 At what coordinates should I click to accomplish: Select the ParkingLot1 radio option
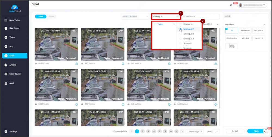coord(181,24)
